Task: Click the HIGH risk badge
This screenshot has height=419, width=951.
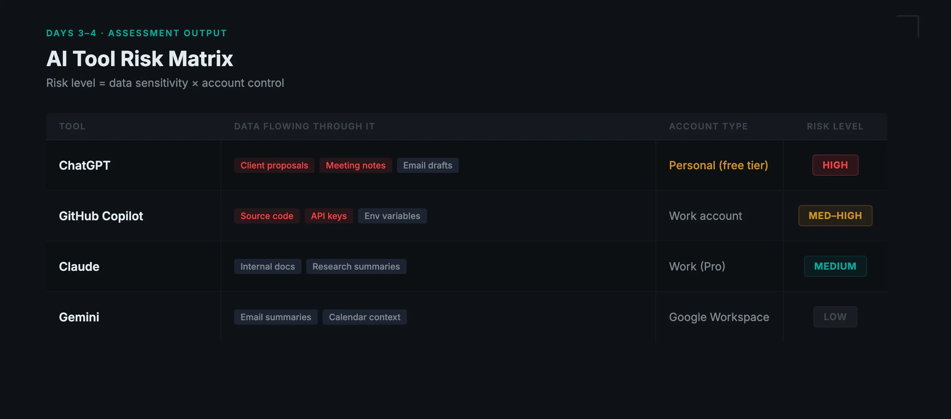Action: (835, 165)
